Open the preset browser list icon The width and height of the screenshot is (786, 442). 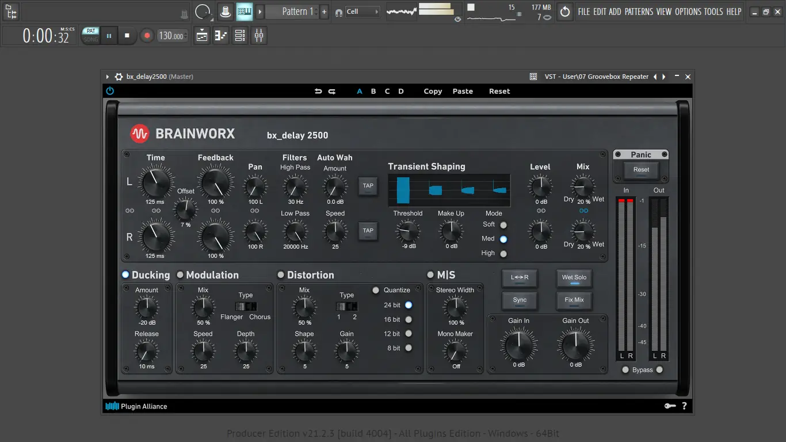pyautogui.click(x=533, y=77)
